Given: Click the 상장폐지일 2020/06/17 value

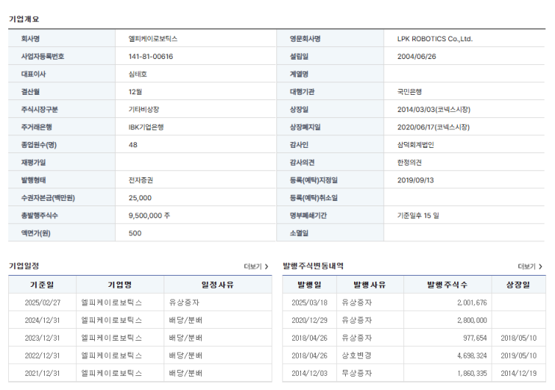Looking at the screenshot, I should point(433,128).
